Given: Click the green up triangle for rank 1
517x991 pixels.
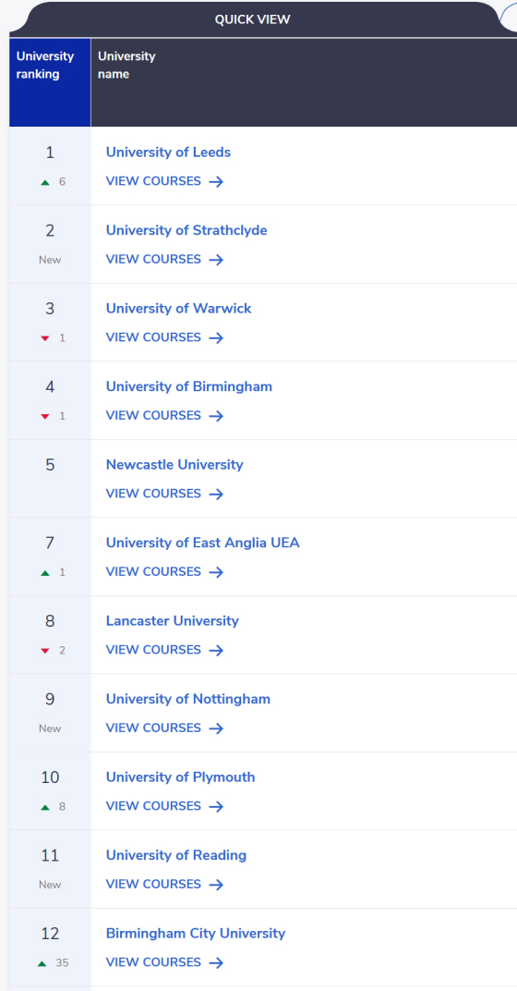Looking at the screenshot, I should pyautogui.click(x=45, y=182).
